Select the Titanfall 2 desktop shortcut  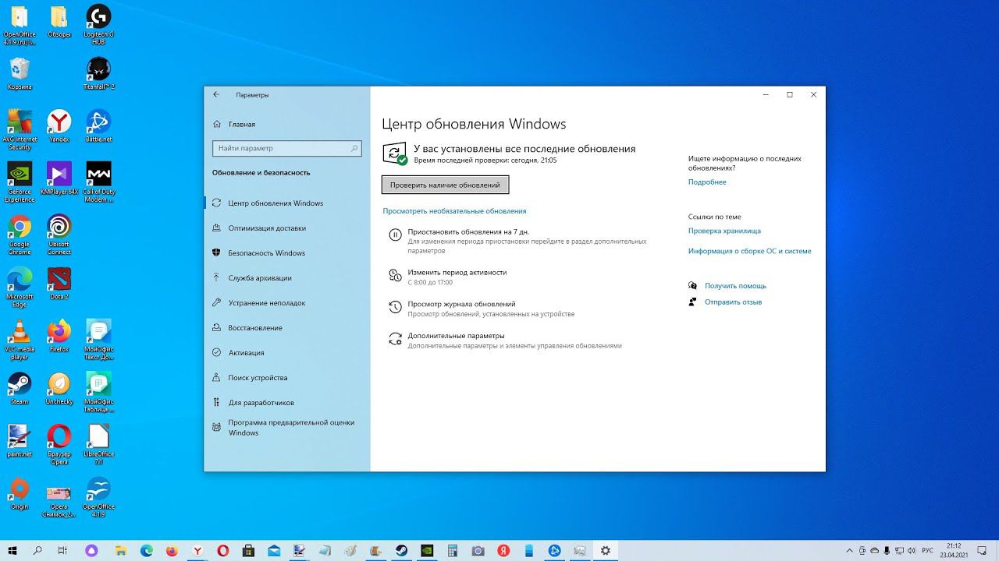coord(98,74)
